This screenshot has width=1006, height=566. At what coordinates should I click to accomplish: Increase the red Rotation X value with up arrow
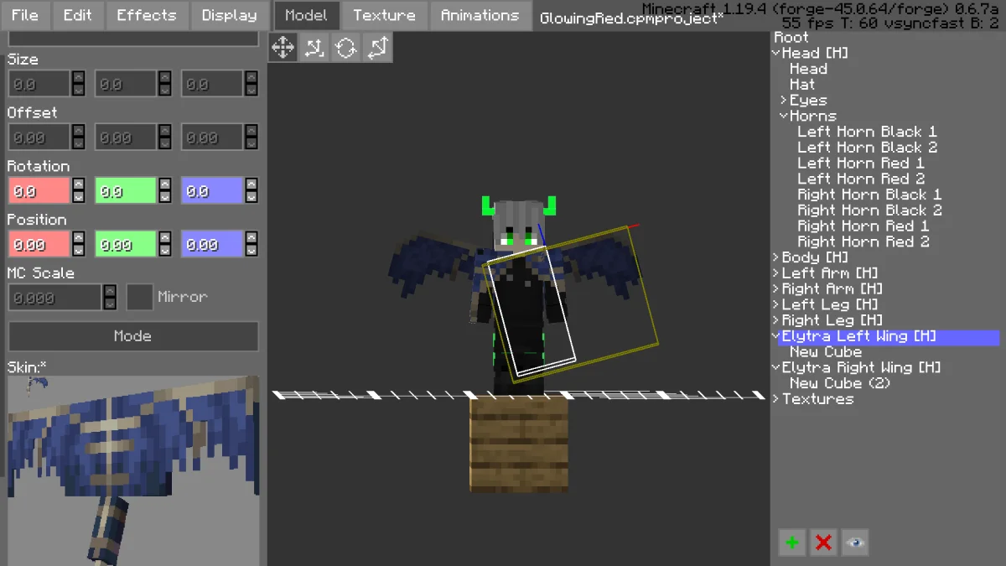[x=79, y=184]
